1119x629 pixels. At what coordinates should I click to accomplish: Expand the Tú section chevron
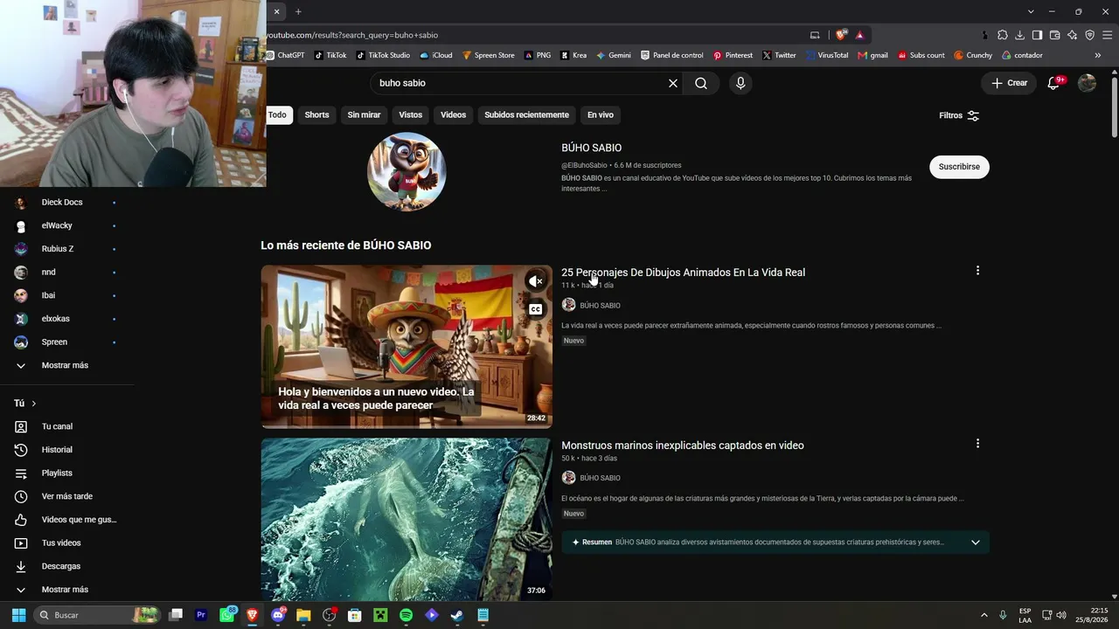pos(34,404)
